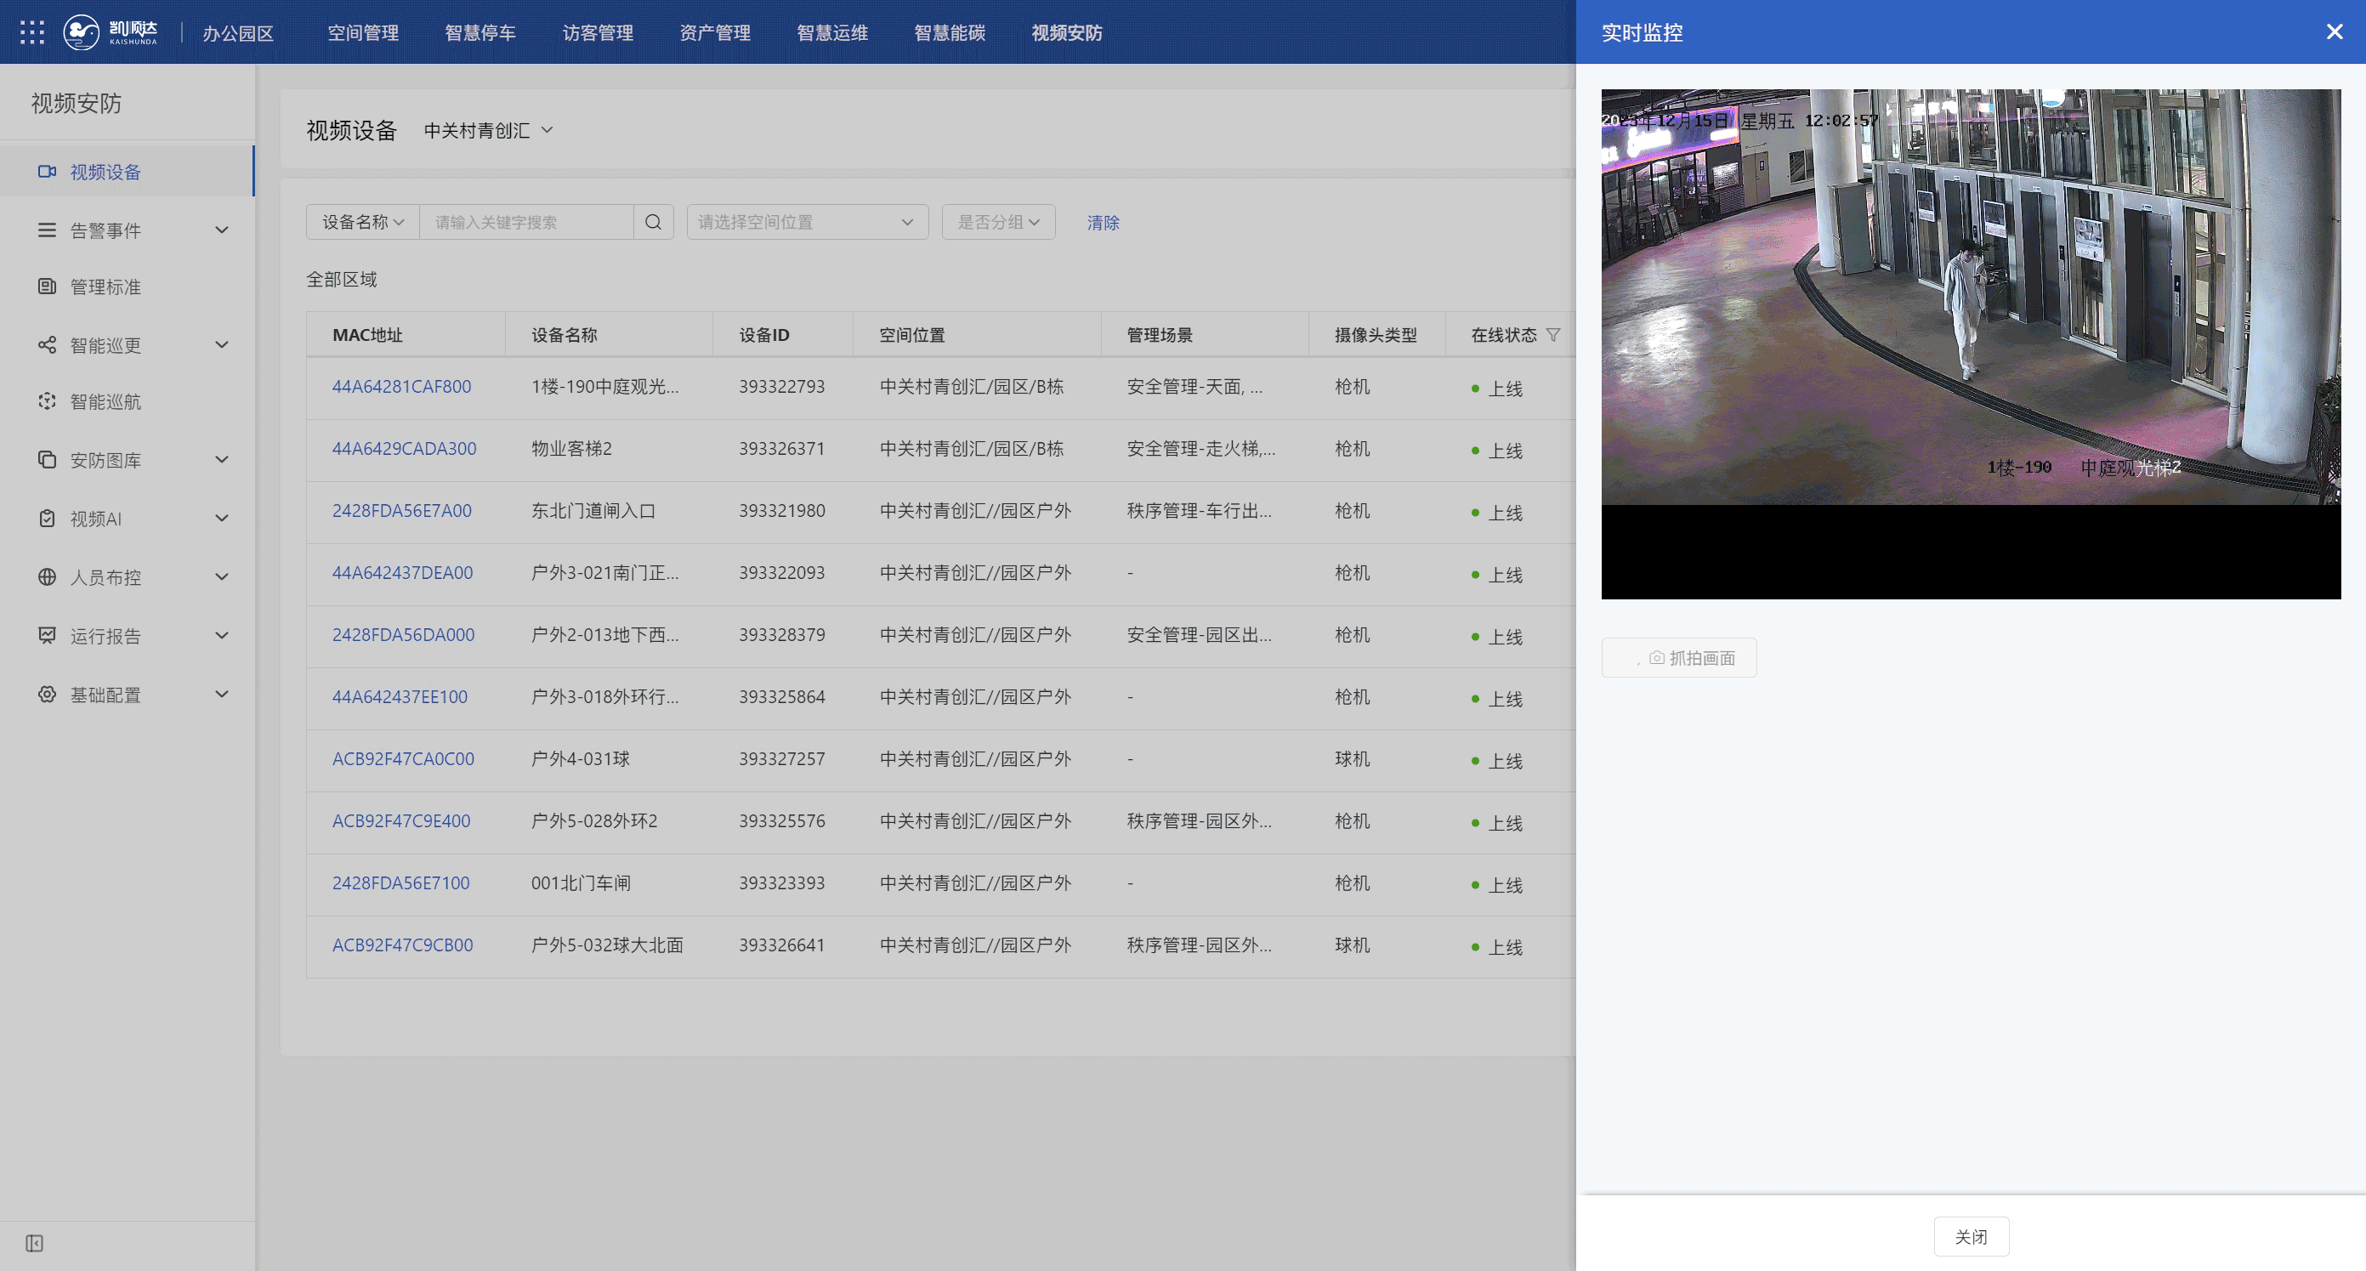Screen dimensions: 2366x1271
Task: Click the search magnifier icon
Action: (x=653, y=222)
